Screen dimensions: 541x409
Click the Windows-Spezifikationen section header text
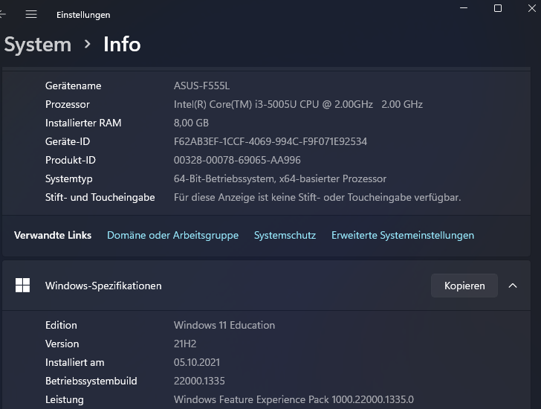click(x=103, y=286)
